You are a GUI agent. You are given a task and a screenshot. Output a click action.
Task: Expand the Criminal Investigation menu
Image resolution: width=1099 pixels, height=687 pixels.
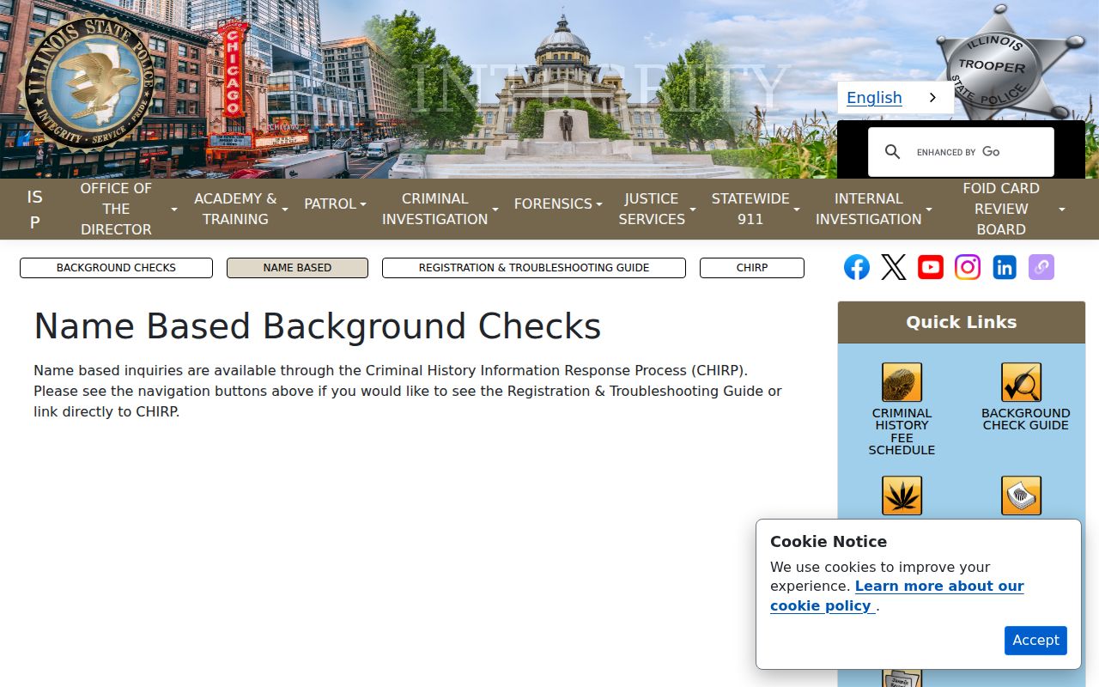[x=440, y=209]
